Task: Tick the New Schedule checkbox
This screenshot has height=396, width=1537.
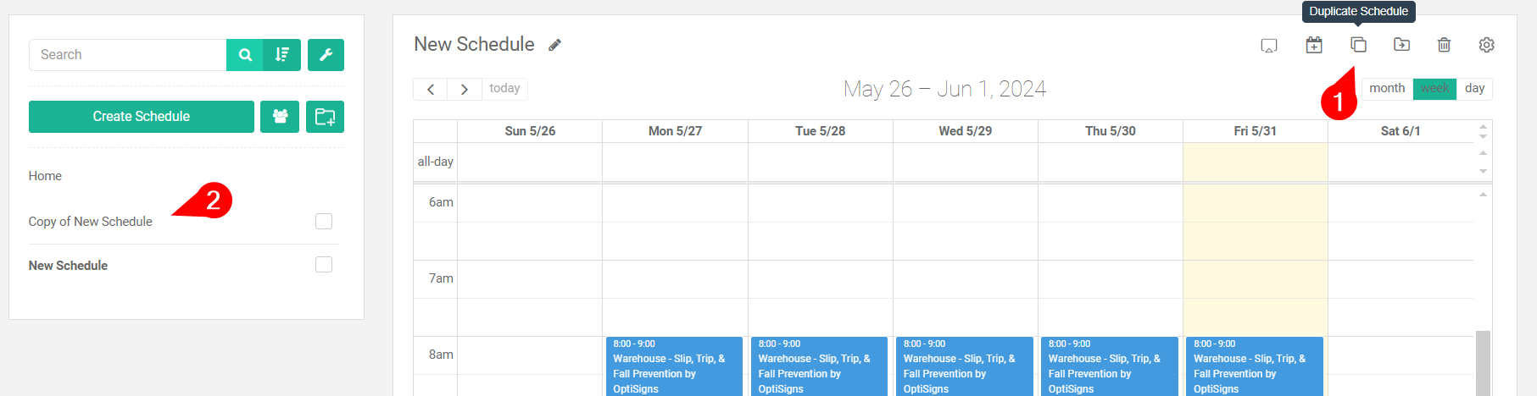Action: point(324,265)
